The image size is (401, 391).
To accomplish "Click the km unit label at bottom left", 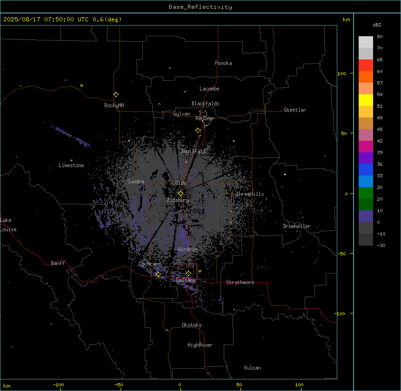I will point(7,386).
